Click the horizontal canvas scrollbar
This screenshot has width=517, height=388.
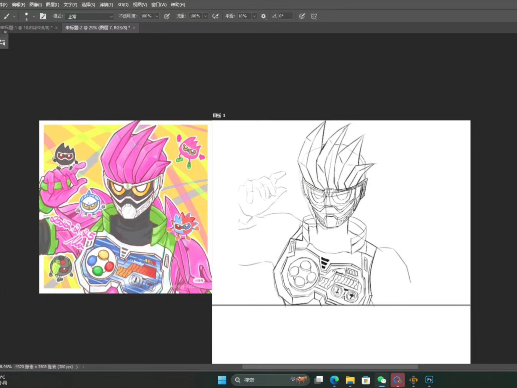pyautogui.click(x=330, y=367)
